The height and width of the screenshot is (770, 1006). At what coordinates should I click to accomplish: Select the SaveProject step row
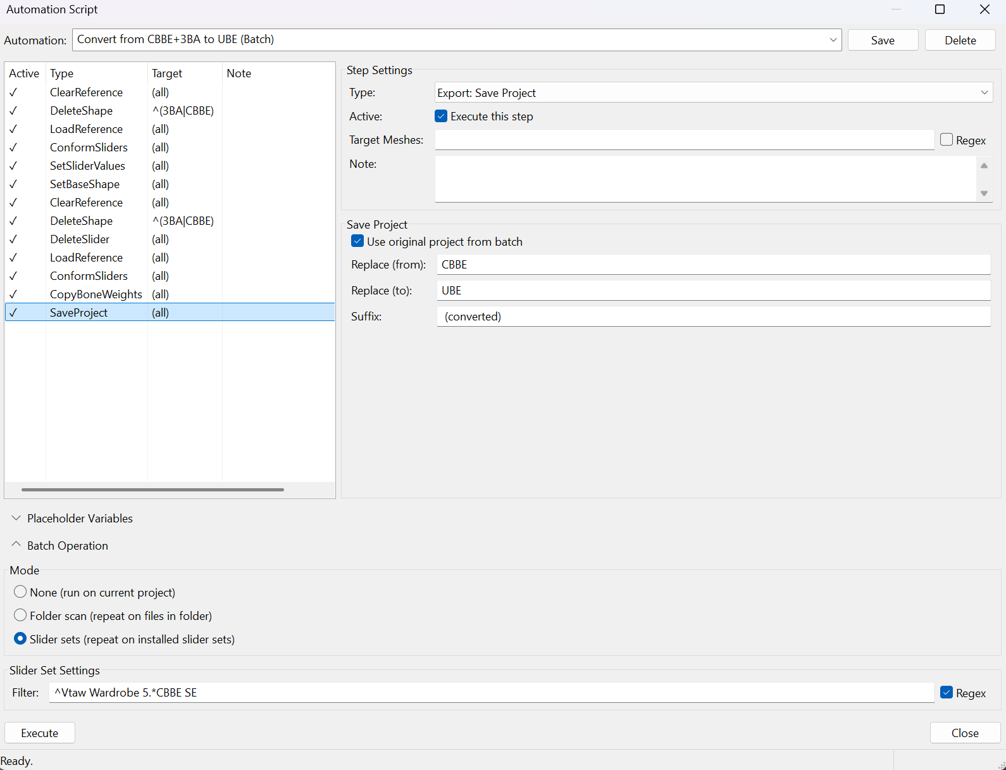(170, 312)
